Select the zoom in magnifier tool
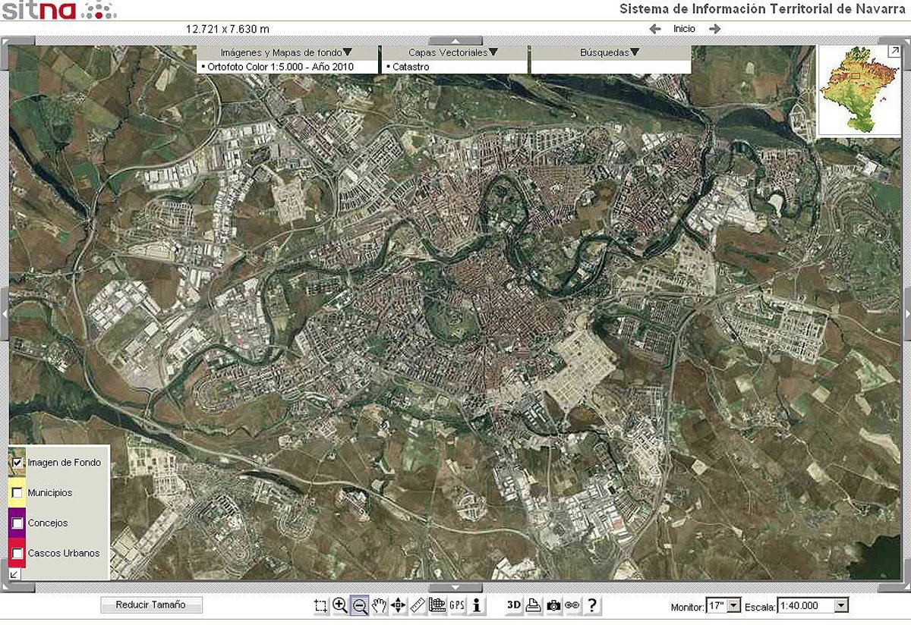The width and height of the screenshot is (911, 625). (339, 605)
